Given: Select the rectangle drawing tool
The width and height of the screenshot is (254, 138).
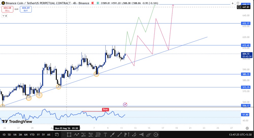Looking at the screenshot, I should (x=69, y=134).
